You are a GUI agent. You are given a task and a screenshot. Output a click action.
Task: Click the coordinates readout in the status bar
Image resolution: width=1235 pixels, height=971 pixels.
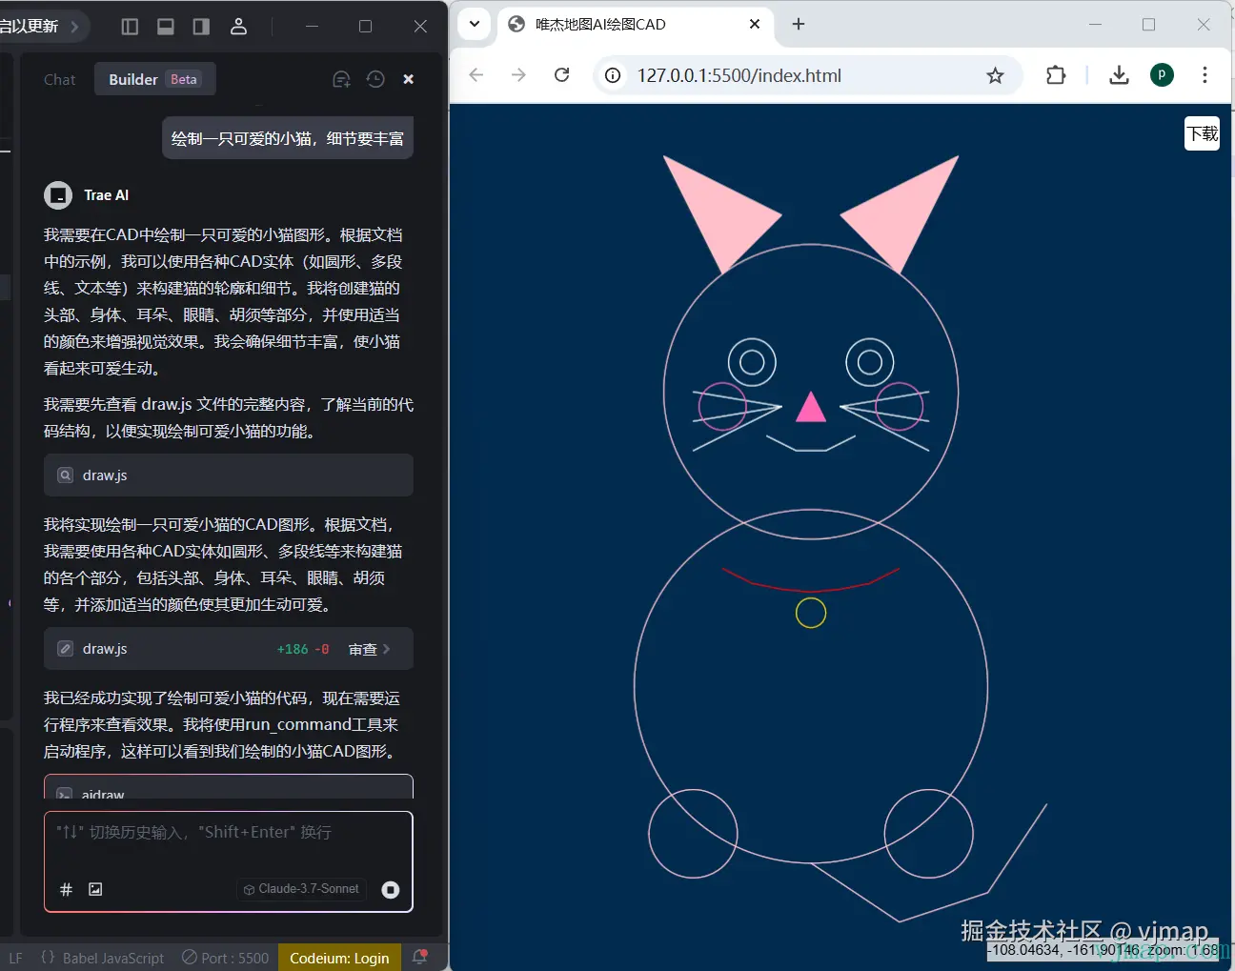1103,950
